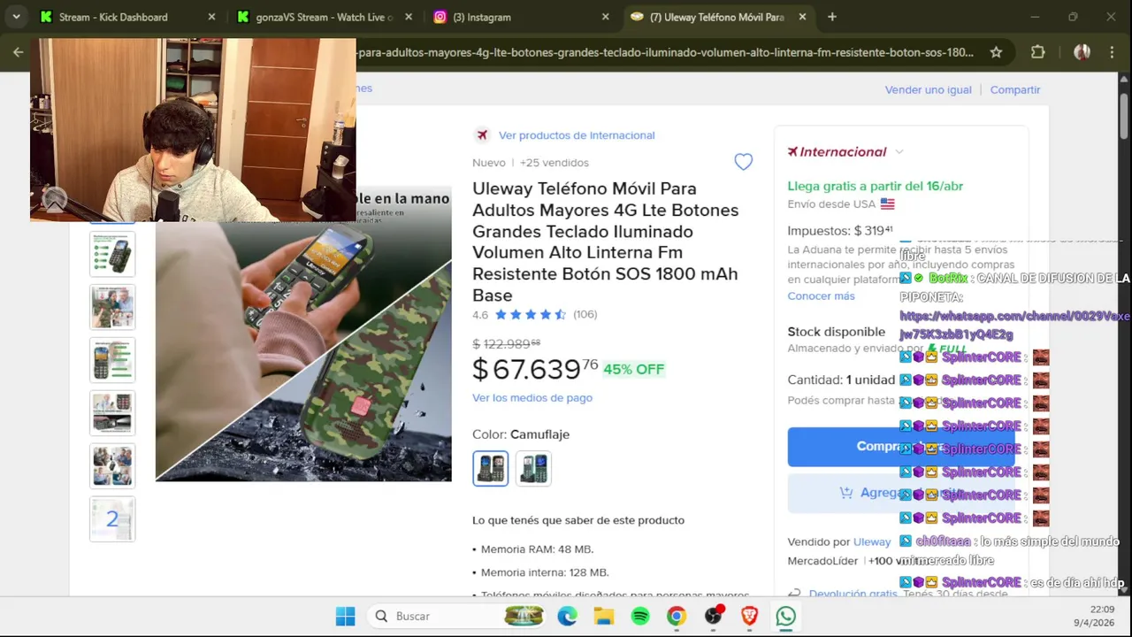This screenshot has height=637, width=1132.
Task: Click the Compartir link
Action: tap(1015, 89)
